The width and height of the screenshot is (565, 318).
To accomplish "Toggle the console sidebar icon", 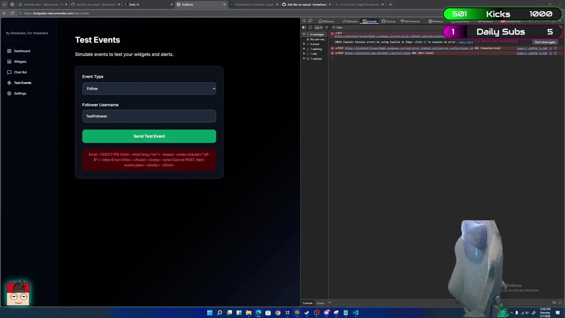I will click(304, 27).
